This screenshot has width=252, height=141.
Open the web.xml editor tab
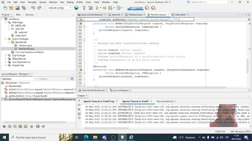point(115,14)
